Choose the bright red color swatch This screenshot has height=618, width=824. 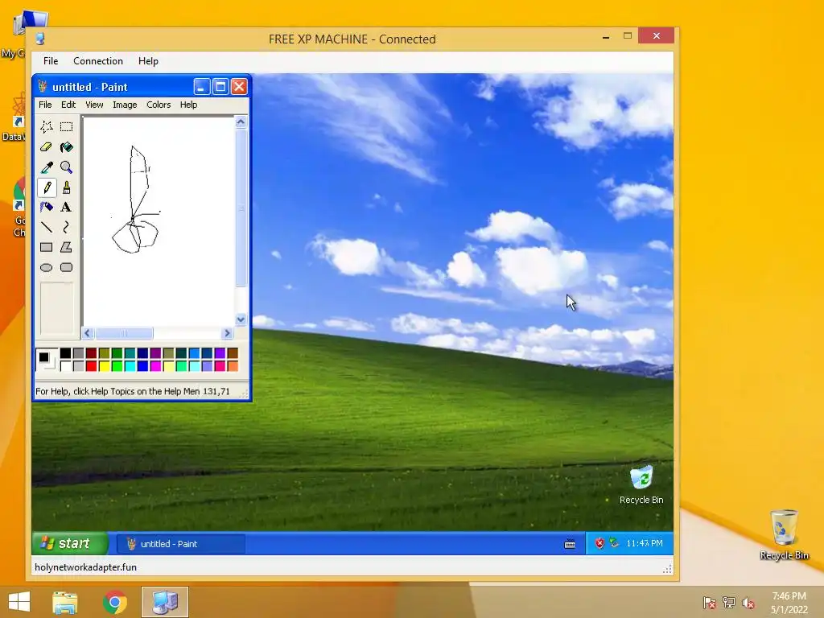(92, 366)
